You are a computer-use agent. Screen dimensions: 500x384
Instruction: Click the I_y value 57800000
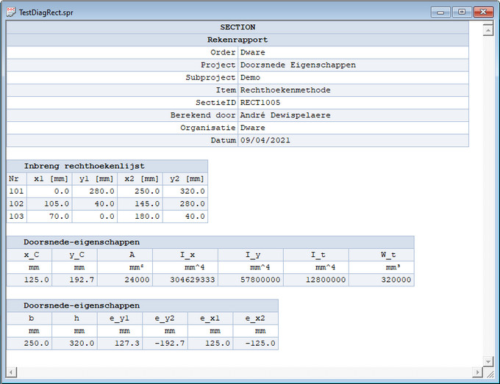pos(260,280)
